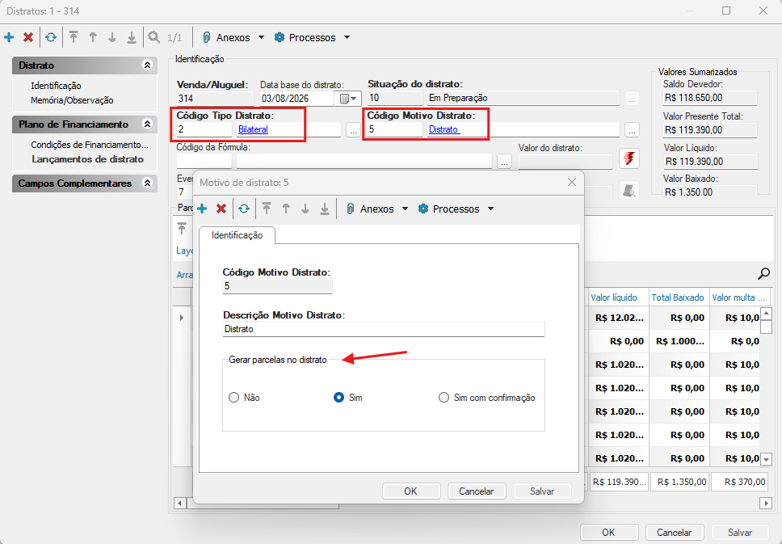Confirm Motivo dialog with OK

point(411,491)
